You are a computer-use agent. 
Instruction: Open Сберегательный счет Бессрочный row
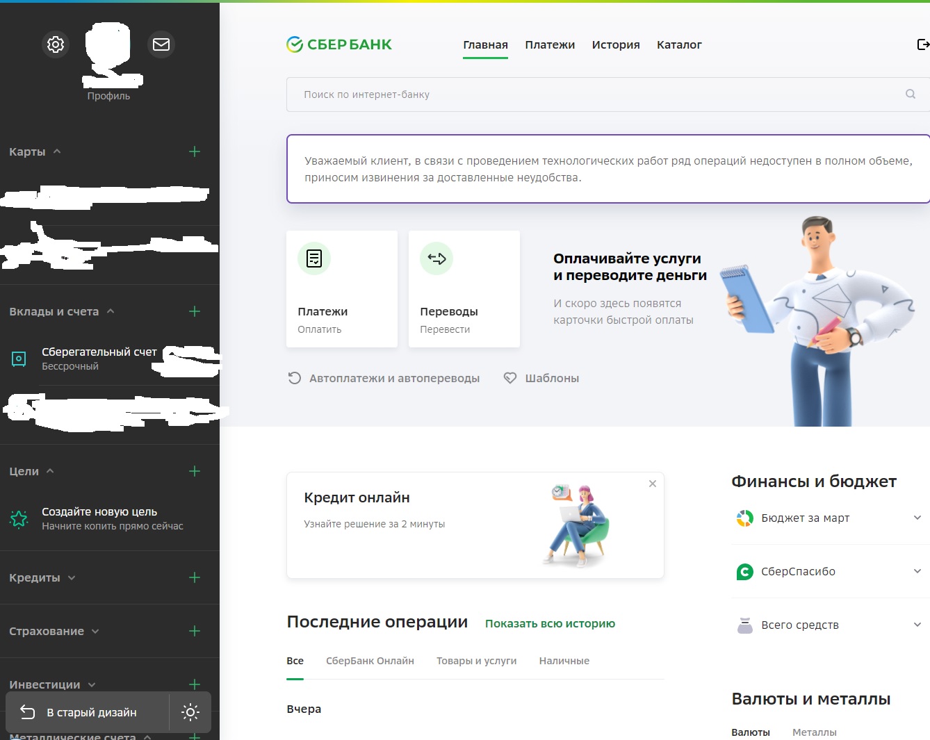coord(110,359)
